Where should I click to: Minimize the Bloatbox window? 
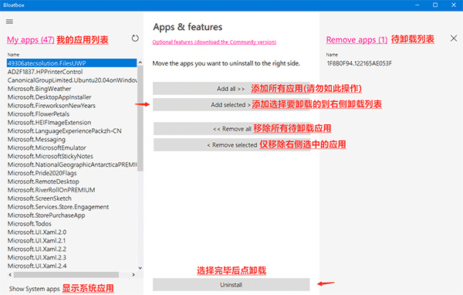pyautogui.click(x=417, y=5)
